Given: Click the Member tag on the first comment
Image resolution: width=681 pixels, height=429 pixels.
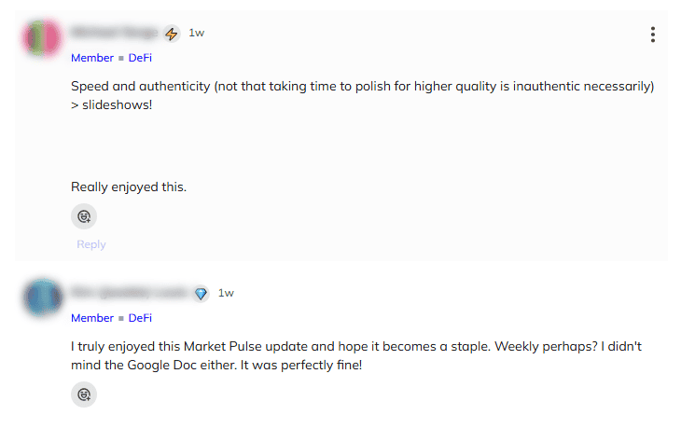Looking at the screenshot, I should pyautogui.click(x=92, y=58).
